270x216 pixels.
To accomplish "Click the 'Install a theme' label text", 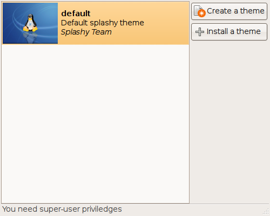I will pyautogui.click(x=234, y=31).
